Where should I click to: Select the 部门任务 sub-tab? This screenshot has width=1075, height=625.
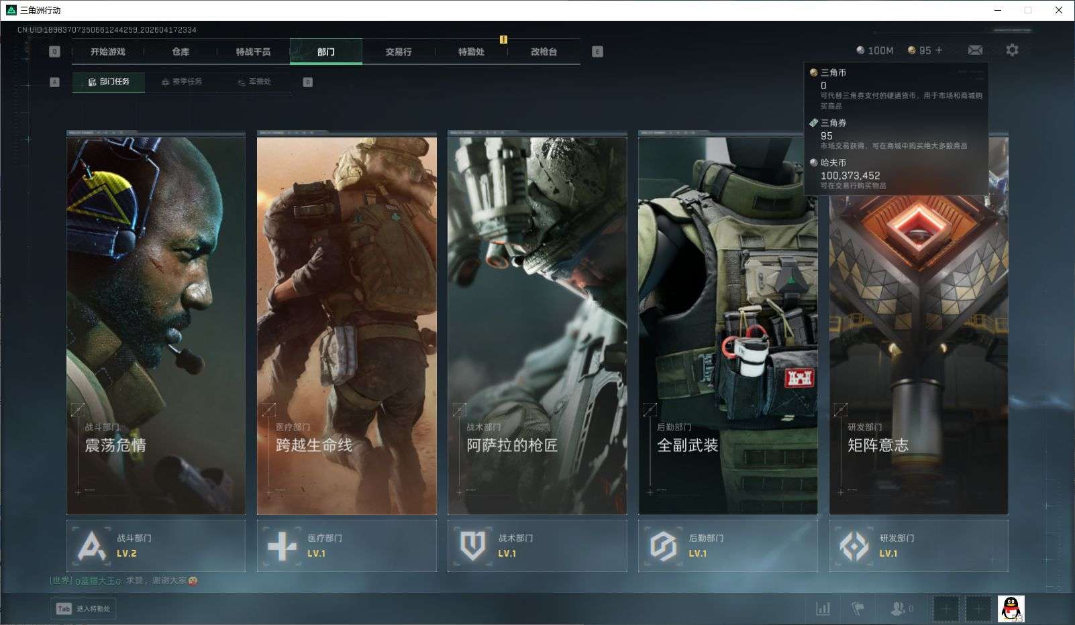(x=109, y=82)
